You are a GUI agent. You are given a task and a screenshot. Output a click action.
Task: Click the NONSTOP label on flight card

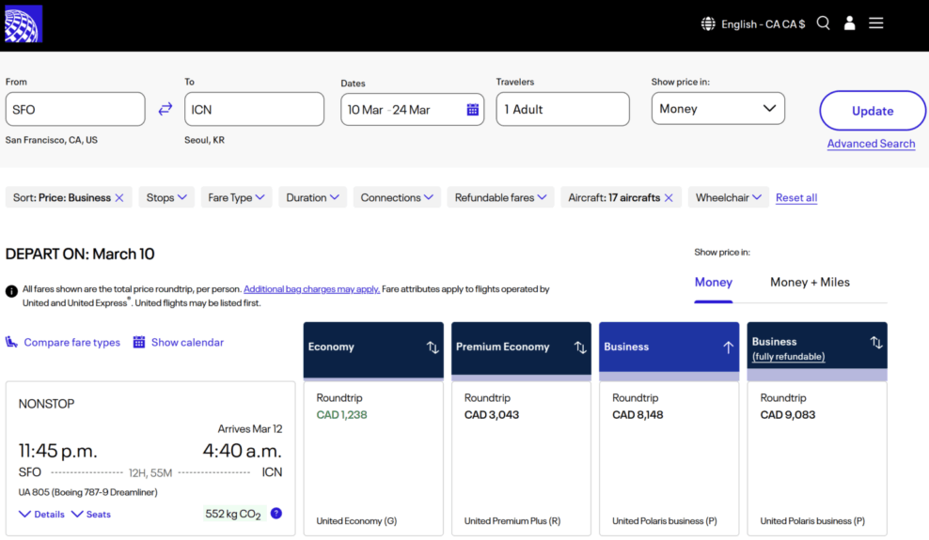click(x=46, y=404)
